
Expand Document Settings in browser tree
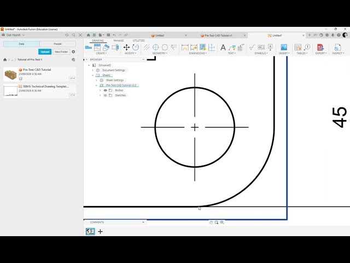pyautogui.click(x=92, y=70)
